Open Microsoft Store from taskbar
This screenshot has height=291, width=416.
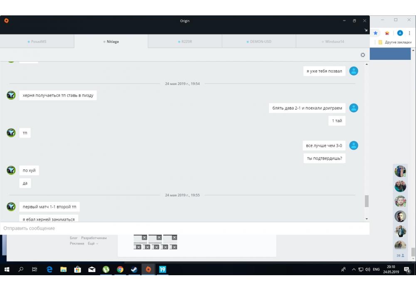77,269
